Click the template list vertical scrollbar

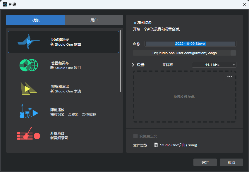(x=121, y=61)
